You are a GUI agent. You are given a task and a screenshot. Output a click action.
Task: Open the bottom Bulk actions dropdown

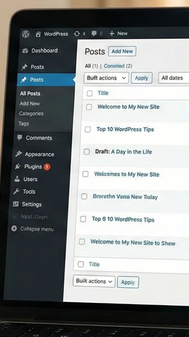click(94, 281)
